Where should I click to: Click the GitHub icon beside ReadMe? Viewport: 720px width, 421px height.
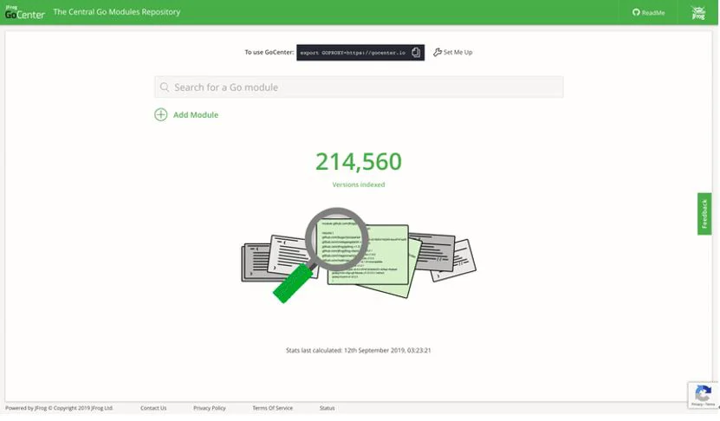click(636, 12)
